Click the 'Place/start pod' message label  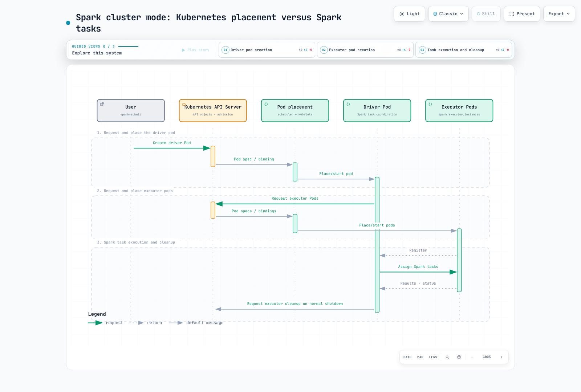[x=336, y=174]
